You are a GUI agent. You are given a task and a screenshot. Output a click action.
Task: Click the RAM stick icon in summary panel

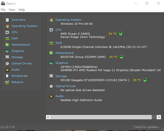[x=51, y=43]
